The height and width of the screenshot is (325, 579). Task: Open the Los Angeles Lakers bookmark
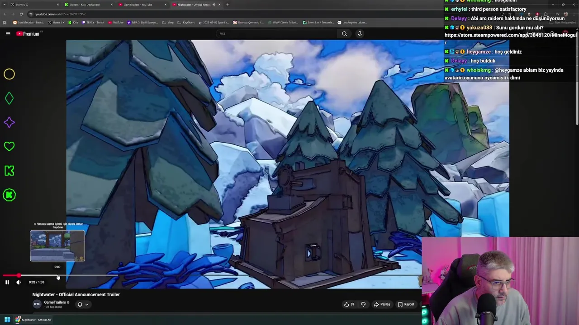[x=352, y=23]
